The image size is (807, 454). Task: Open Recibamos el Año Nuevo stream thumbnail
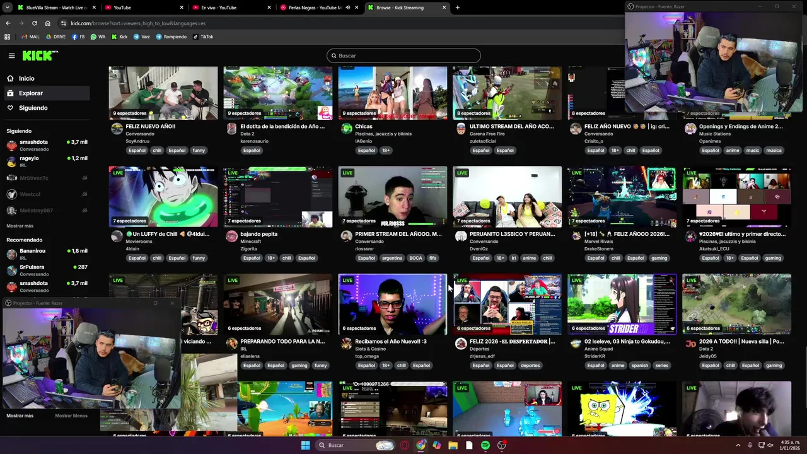pos(392,304)
